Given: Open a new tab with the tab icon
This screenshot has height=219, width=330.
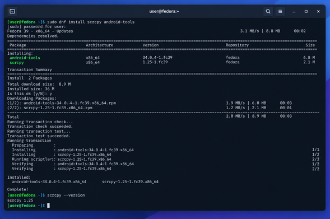Looking at the screenshot, I should click(x=12, y=11).
